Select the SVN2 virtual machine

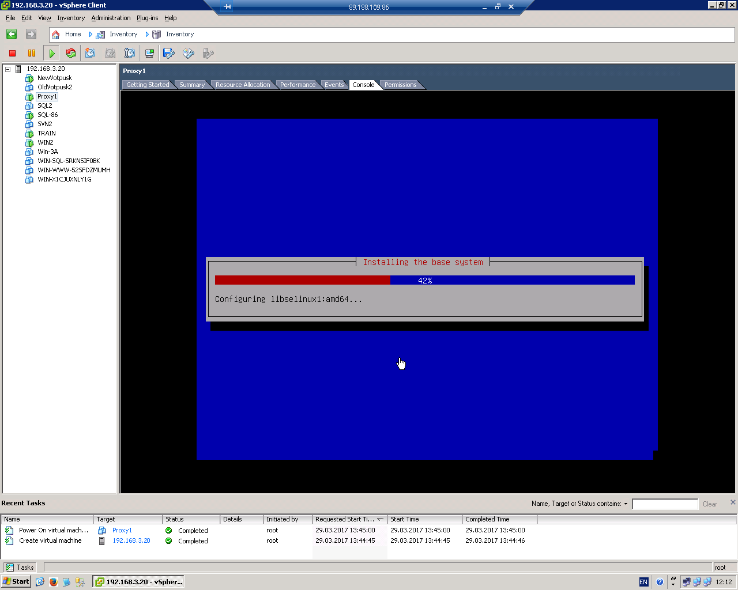click(x=45, y=124)
